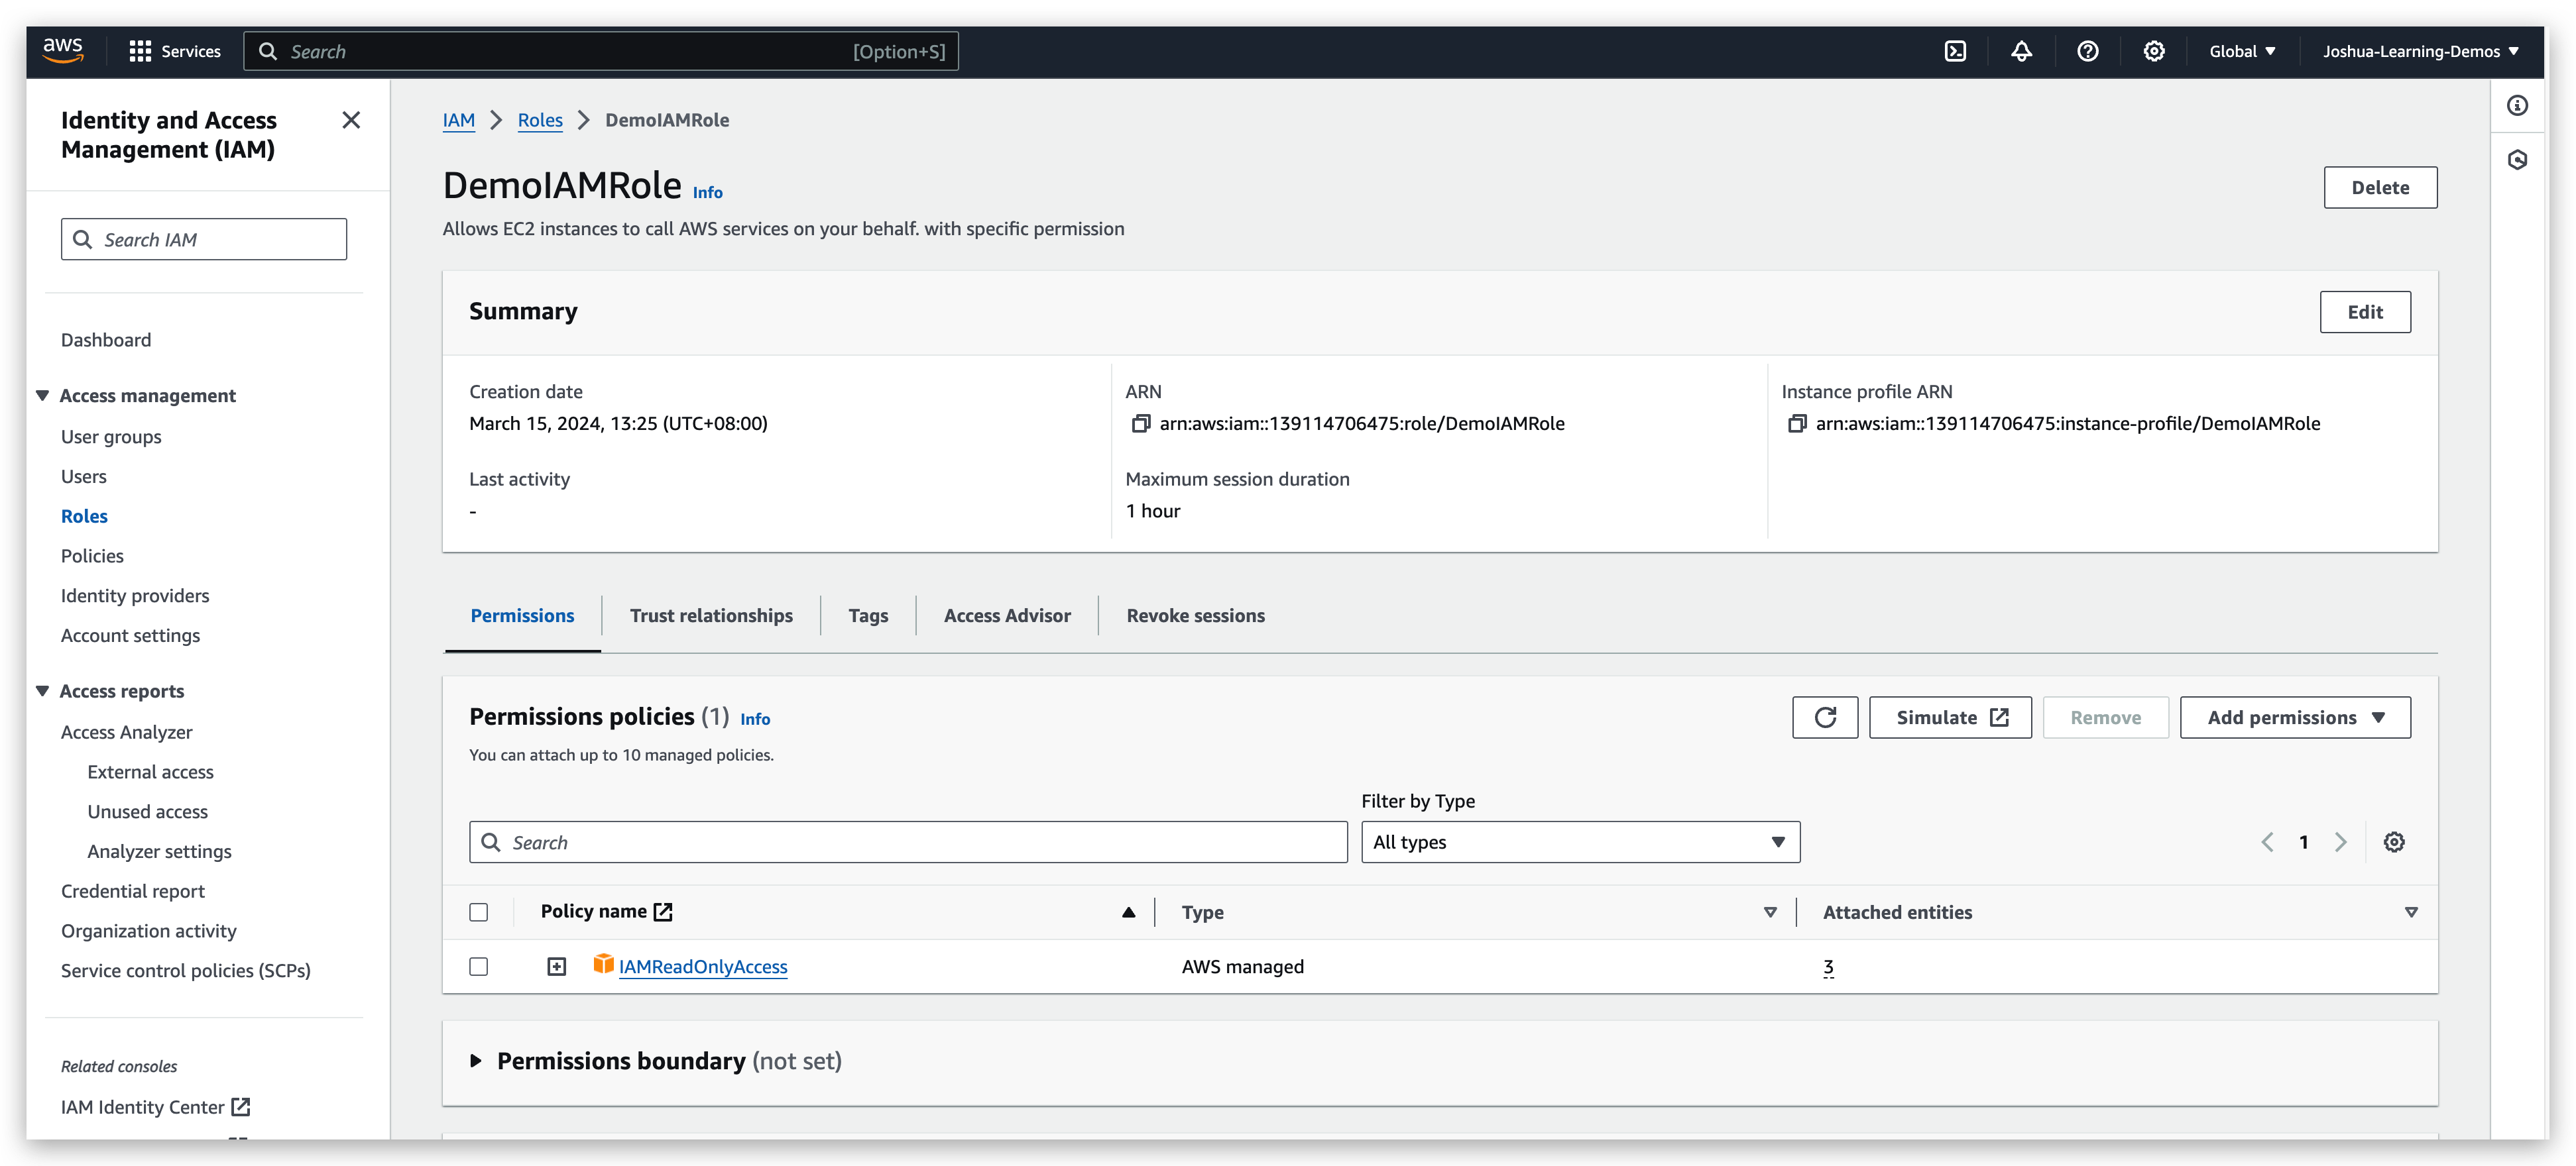Switch to the Trust relationships tab
Screen dimensions: 2576x1166
pyautogui.click(x=711, y=615)
